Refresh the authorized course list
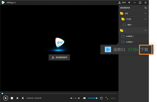The width and height of the screenshot is (157, 102). [x=145, y=8]
